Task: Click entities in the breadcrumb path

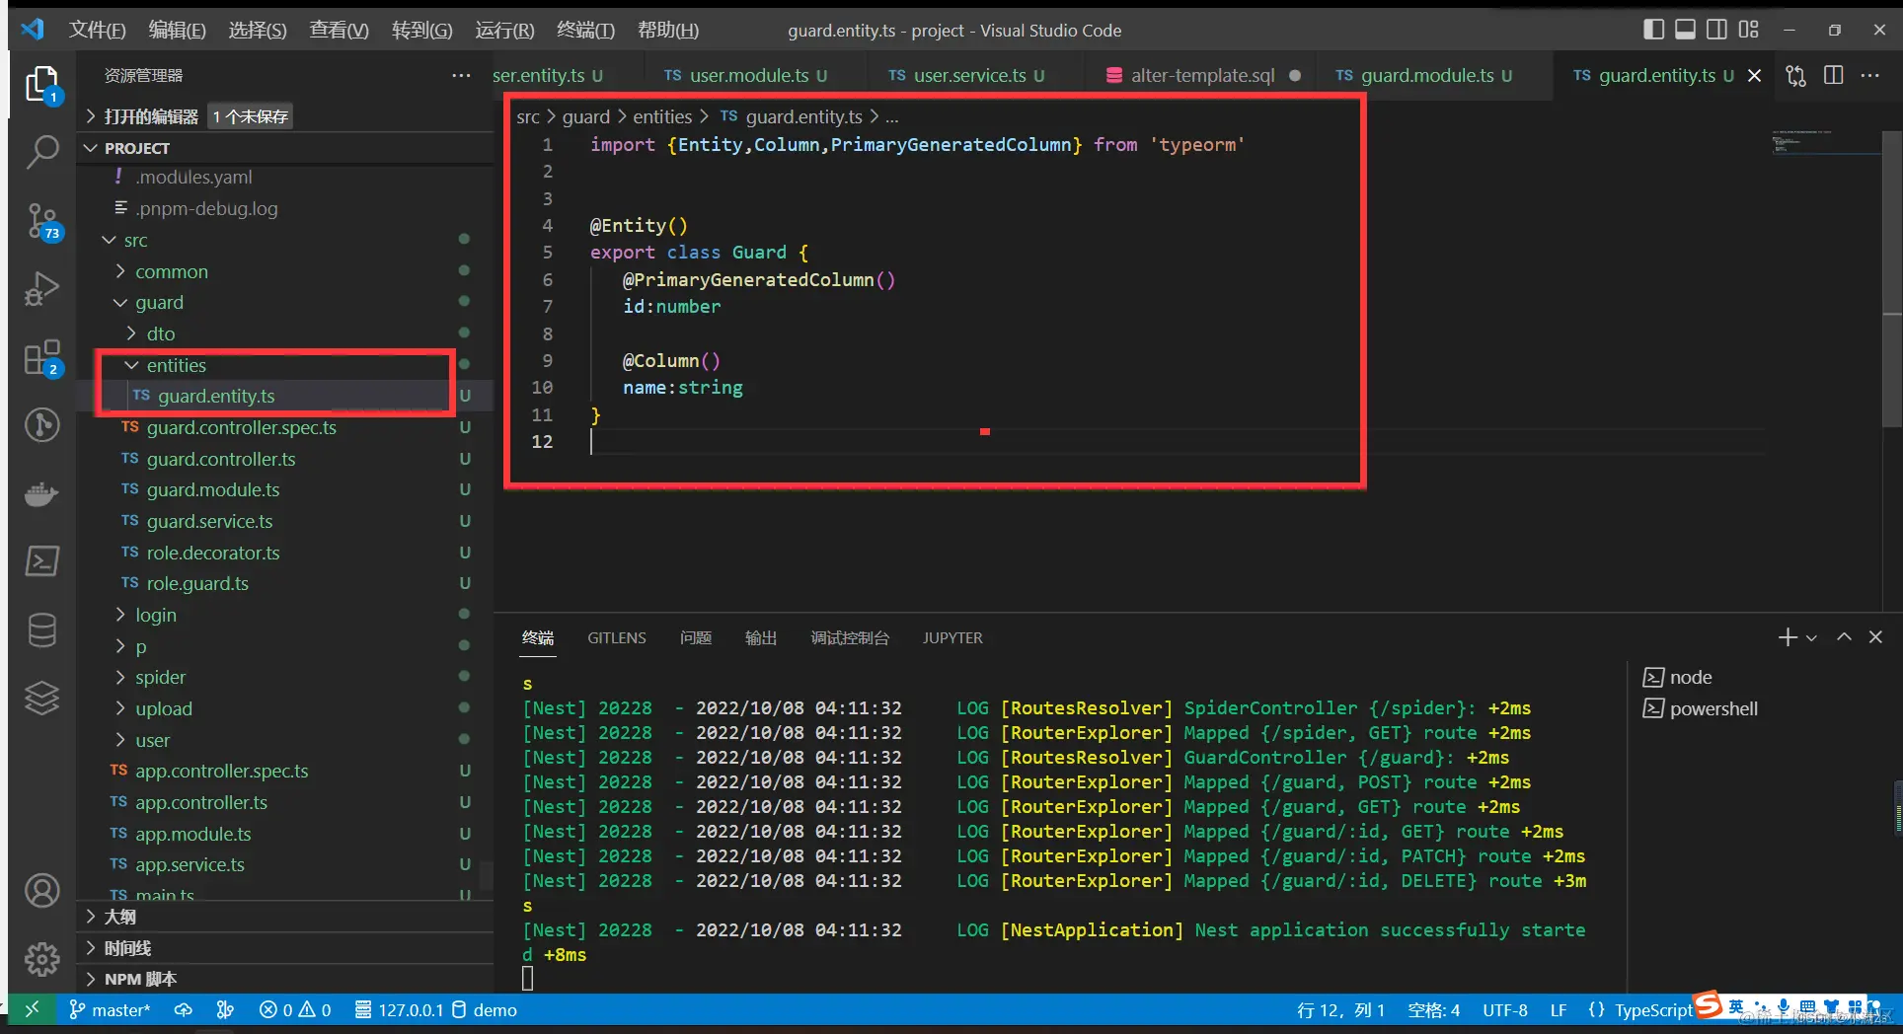Action: click(x=662, y=116)
